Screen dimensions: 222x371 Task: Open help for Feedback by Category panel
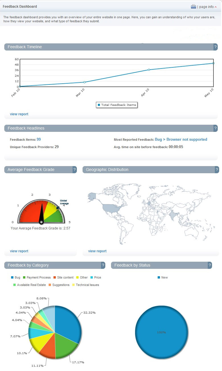point(103,265)
